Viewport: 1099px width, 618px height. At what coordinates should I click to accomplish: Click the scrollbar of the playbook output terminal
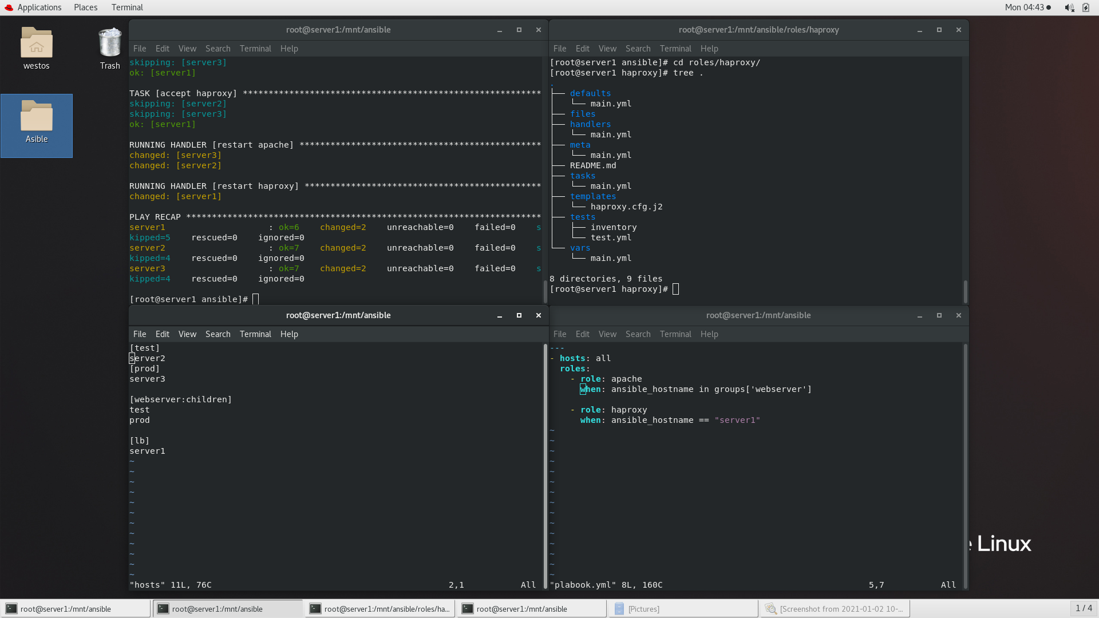coord(545,291)
